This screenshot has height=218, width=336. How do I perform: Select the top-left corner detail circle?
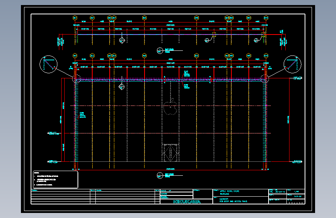point(48,64)
